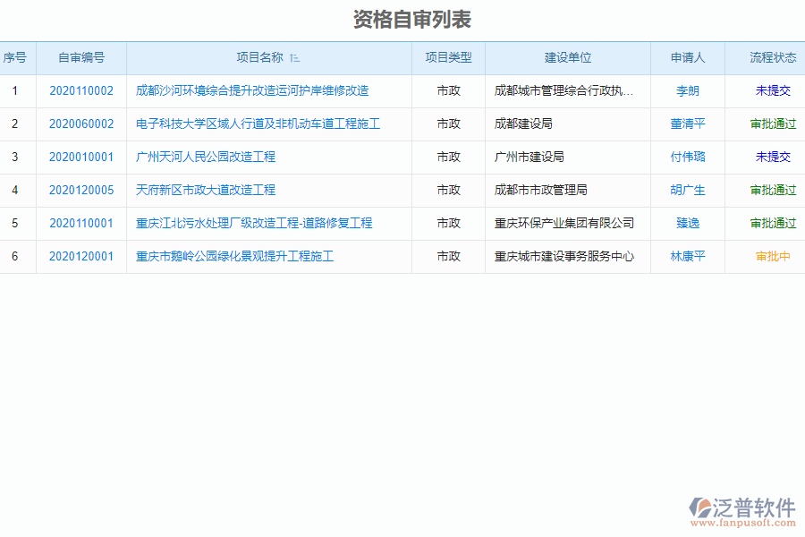This screenshot has height=537, width=805.
Task: Open self-audit number 2020120005
Action: click(x=79, y=190)
